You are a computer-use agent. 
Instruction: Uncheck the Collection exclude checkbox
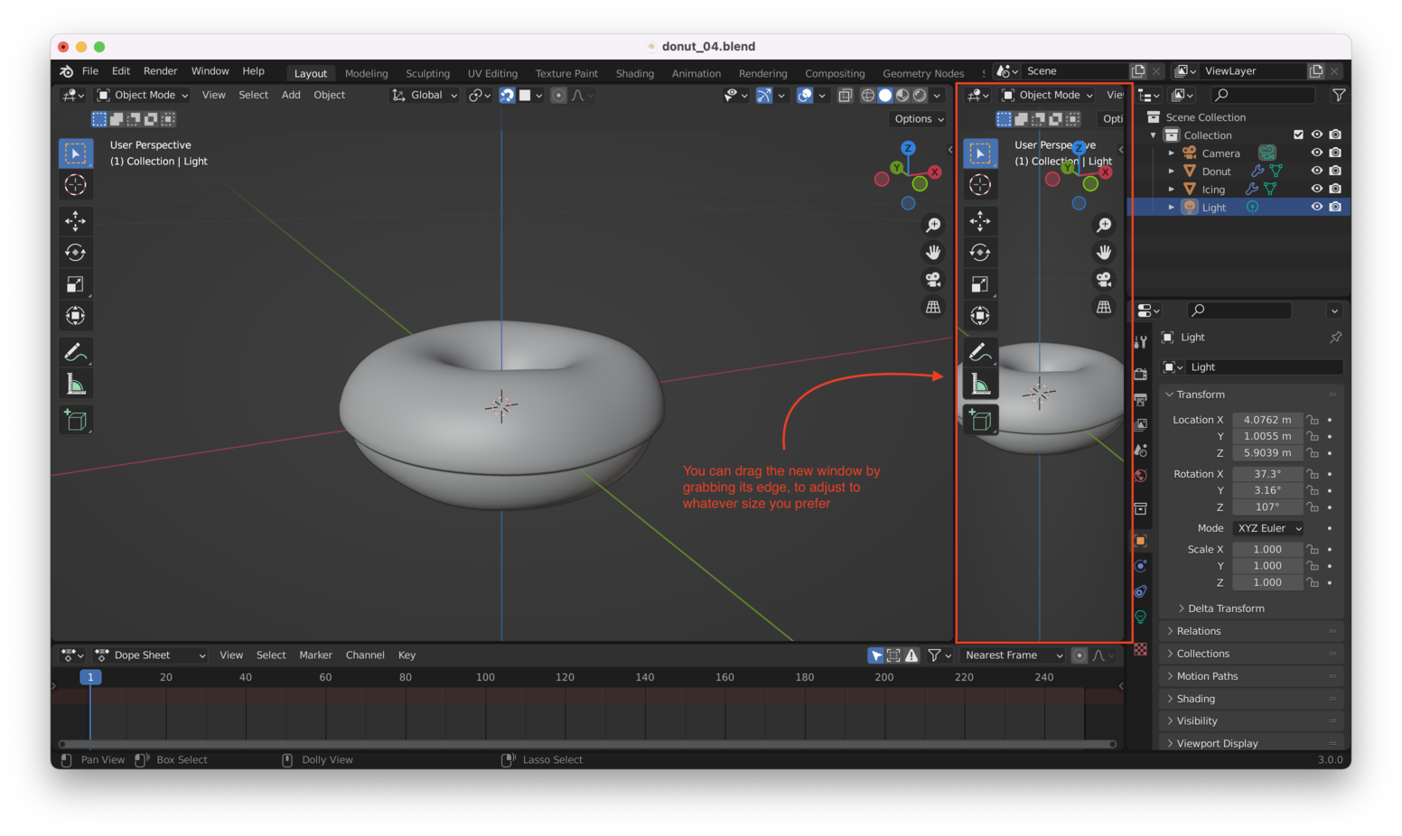point(1298,135)
